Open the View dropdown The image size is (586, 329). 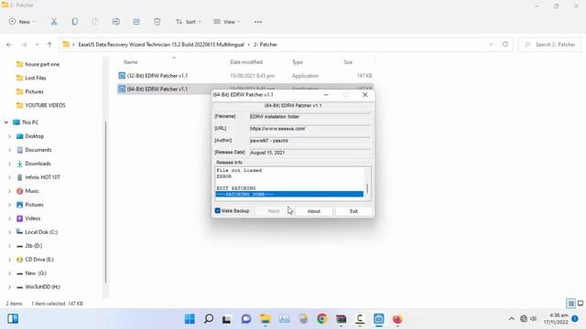(x=227, y=22)
